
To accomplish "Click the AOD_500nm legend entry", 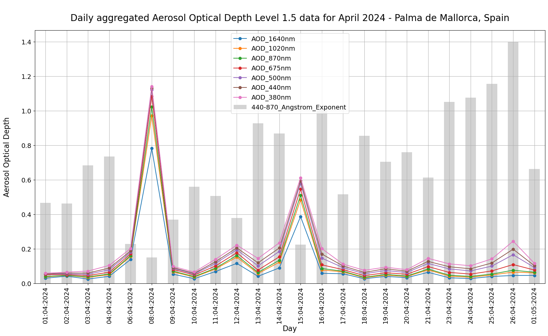I will point(262,78).
